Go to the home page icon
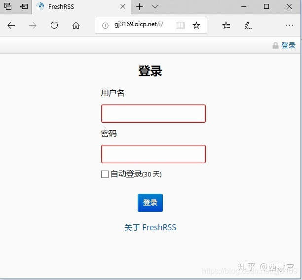The image size is (302, 280). [76, 25]
